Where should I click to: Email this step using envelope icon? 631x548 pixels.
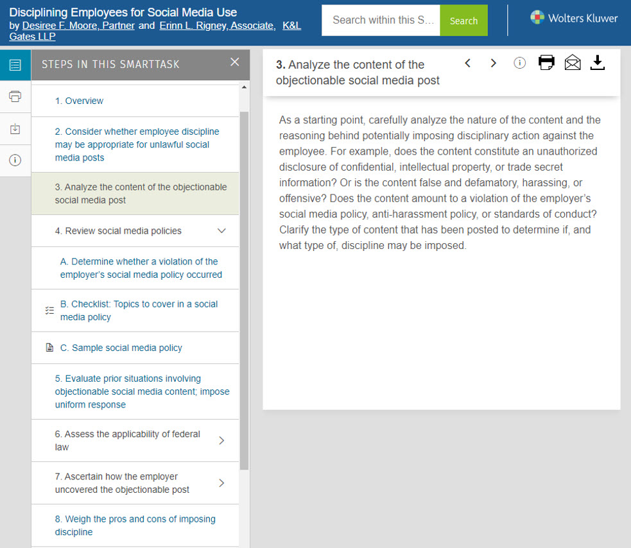[572, 63]
